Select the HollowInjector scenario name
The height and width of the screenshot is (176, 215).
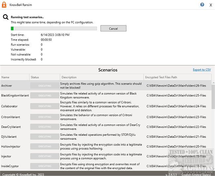tap(11, 146)
